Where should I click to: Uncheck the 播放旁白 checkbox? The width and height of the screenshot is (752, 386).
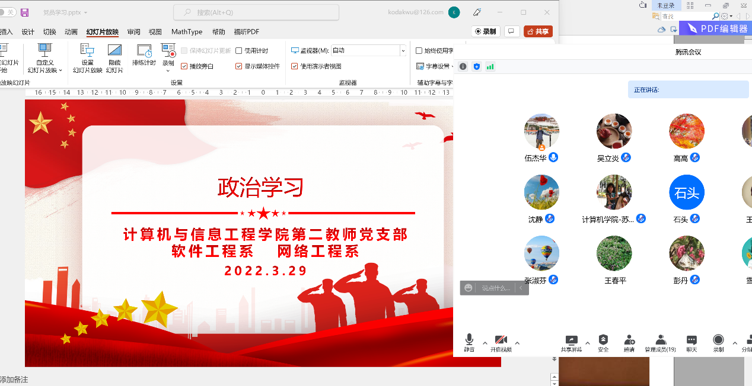184,66
